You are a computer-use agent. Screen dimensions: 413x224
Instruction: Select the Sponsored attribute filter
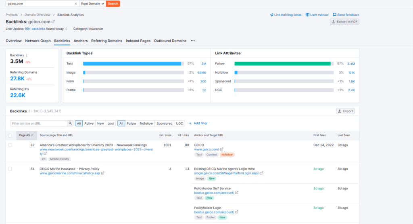(x=165, y=123)
